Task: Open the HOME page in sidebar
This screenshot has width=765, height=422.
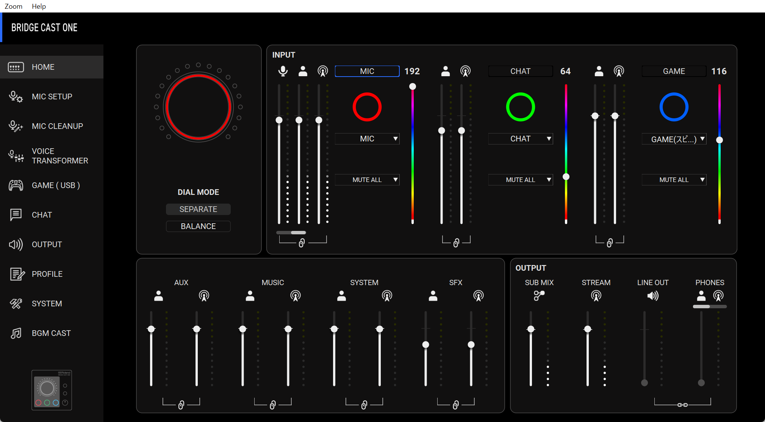Action: tap(52, 67)
